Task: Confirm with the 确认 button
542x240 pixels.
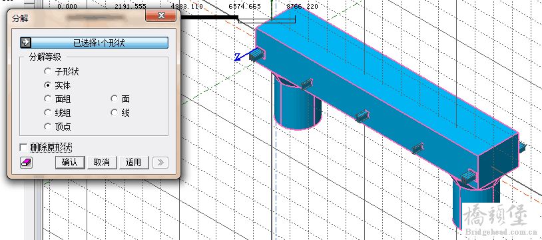Action: point(70,163)
